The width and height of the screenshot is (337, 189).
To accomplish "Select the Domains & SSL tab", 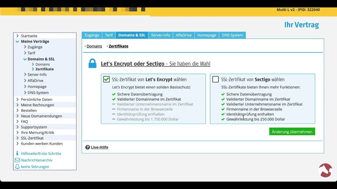I will point(132,35).
